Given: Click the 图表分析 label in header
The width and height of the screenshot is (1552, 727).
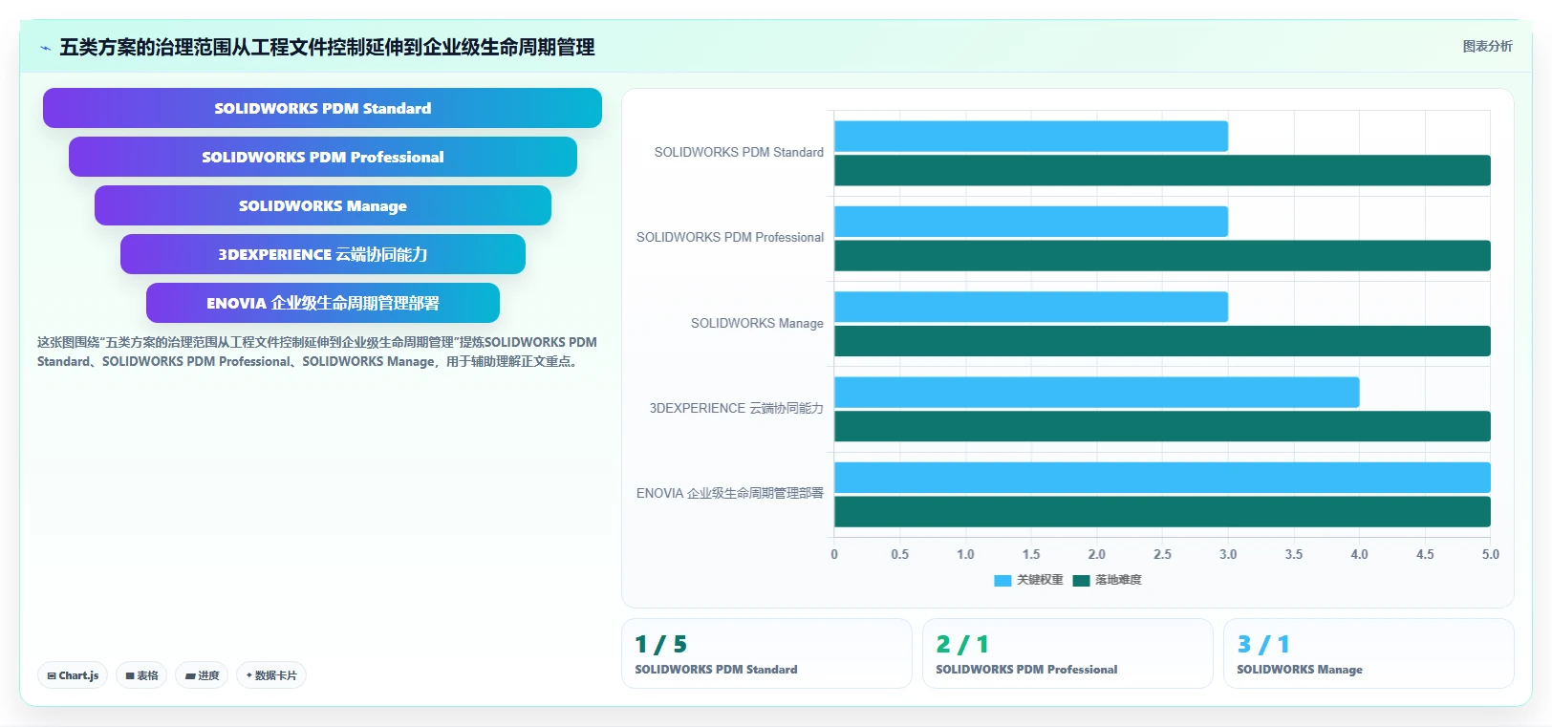Looking at the screenshot, I should tap(1487, 46).
